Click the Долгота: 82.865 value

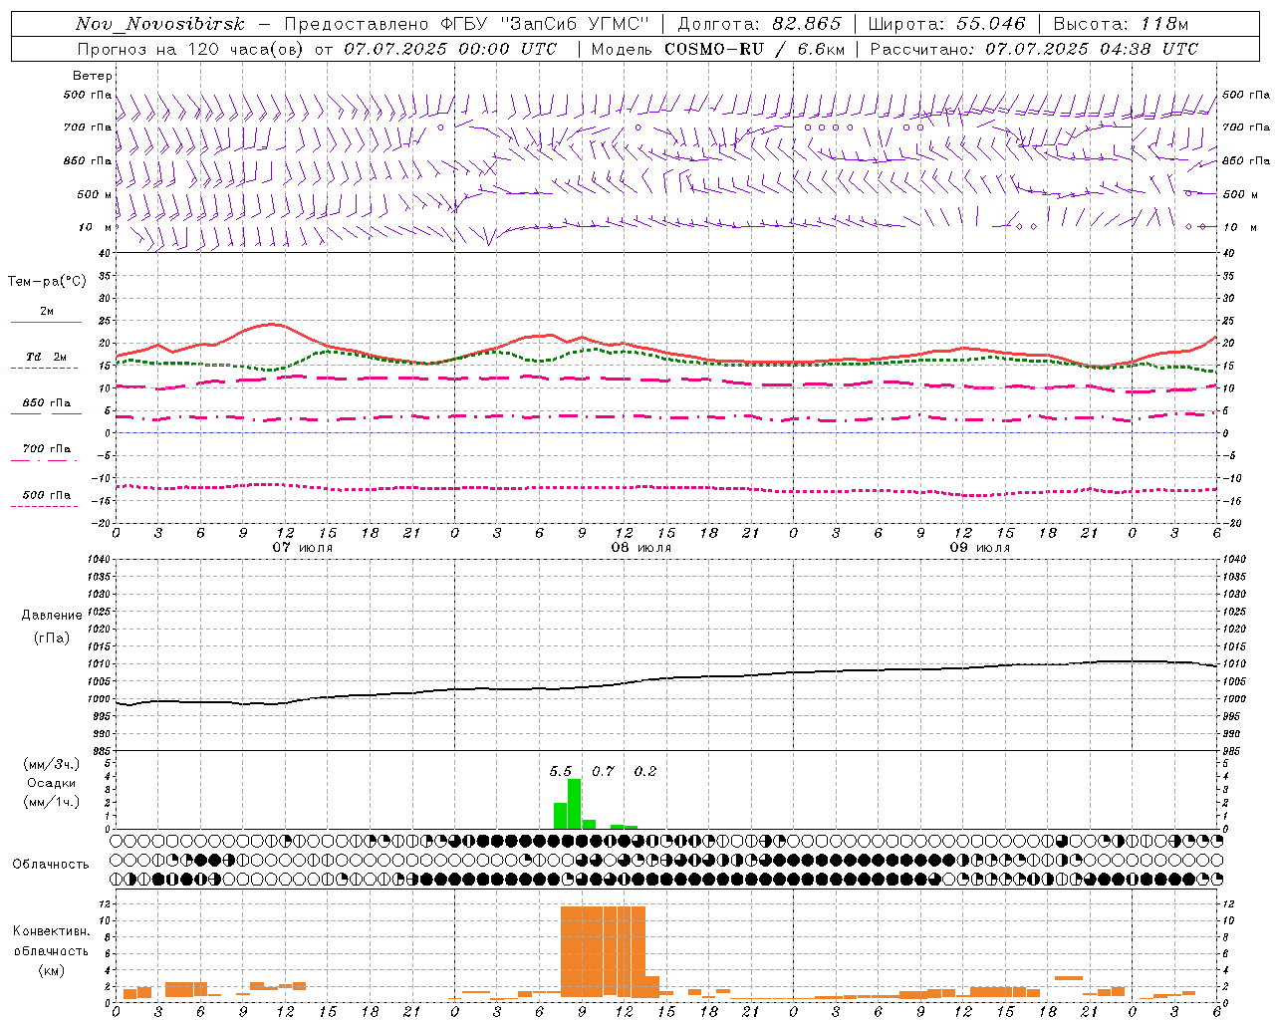click(x=759, y=24)
